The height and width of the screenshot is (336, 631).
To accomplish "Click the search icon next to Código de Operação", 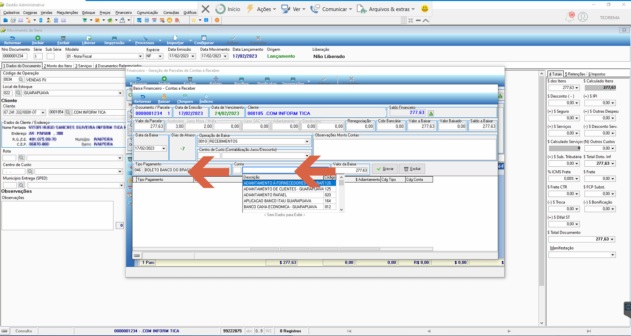I will [21, 80].
